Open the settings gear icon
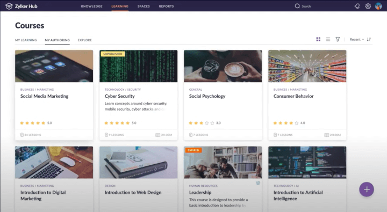Viewport: 387px width, 212px height. (368, 6)
